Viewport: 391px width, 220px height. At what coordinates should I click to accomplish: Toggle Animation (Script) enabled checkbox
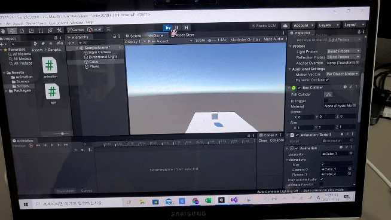(x=297, y=135)
